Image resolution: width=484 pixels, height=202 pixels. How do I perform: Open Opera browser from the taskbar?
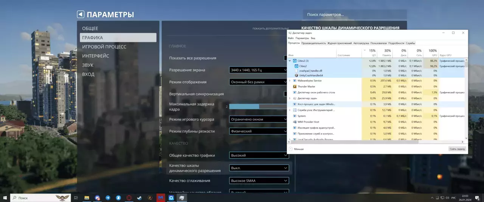129,198
